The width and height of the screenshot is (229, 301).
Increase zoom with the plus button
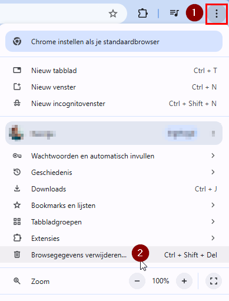[x=184, y=281]
